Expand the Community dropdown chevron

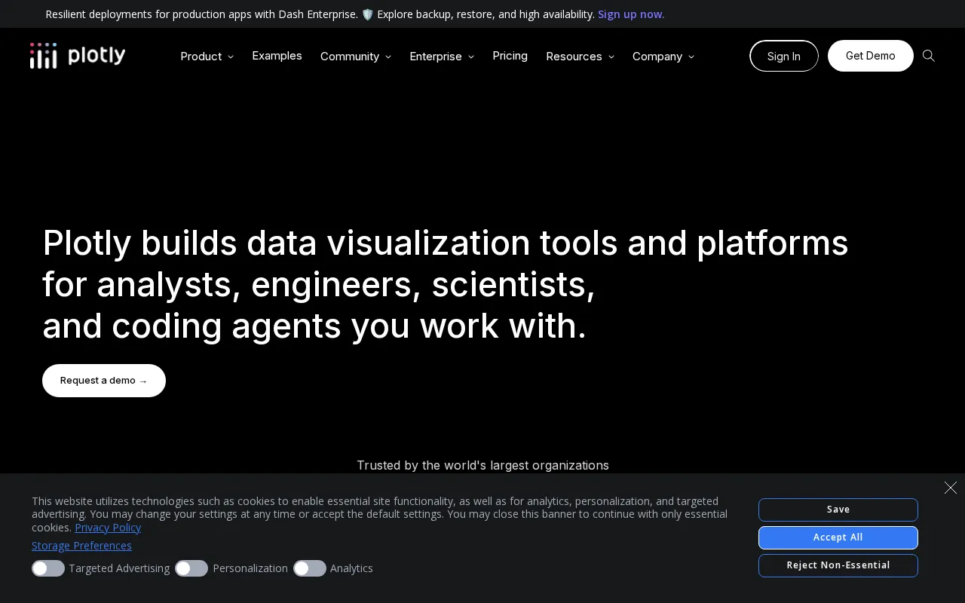pos(388,57)
